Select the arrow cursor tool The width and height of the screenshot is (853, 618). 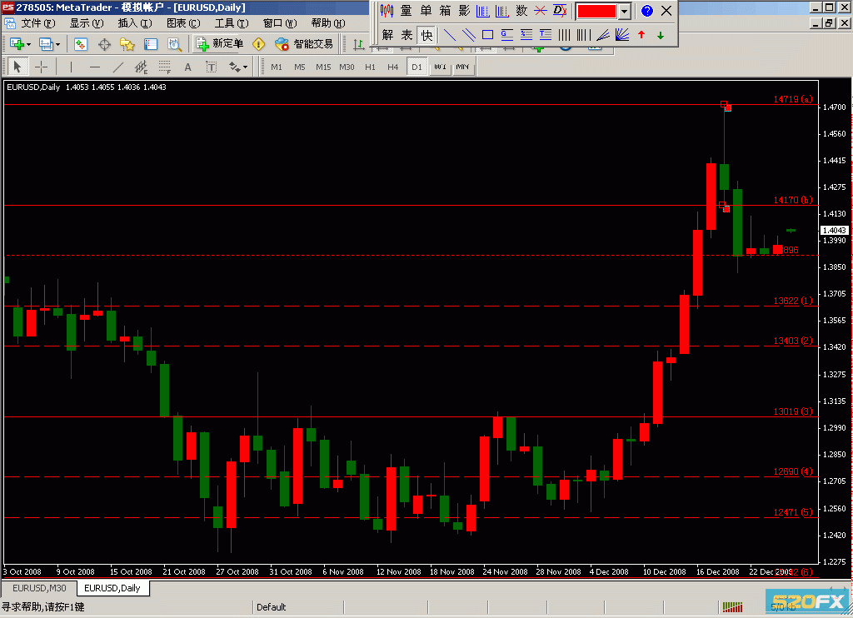[x=17, y=67]
